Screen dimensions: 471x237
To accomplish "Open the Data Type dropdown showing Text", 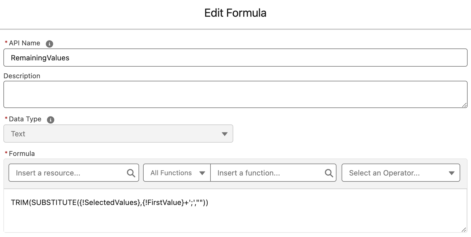I will click(118, 134).
